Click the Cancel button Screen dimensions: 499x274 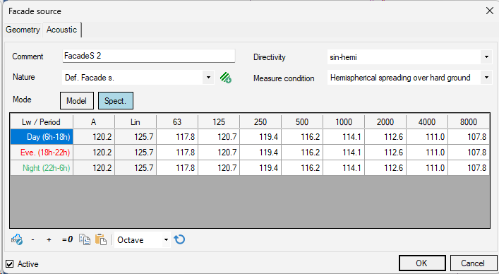pyautogui.click(x=473, y=263)
